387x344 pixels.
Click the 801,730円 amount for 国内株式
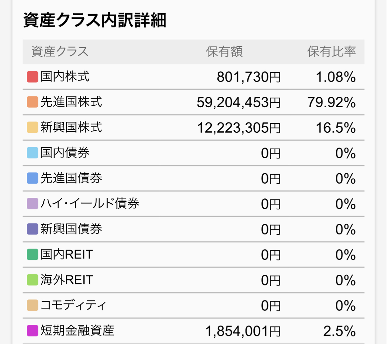[x=248, y=77]
